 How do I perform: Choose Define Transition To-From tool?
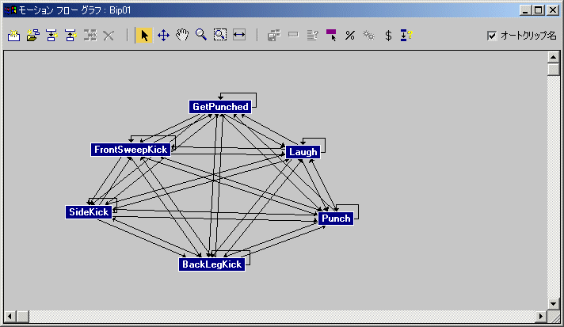(x=70, y=35)
